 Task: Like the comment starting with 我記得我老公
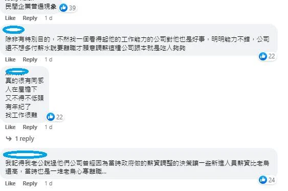(x=10, y=183)
